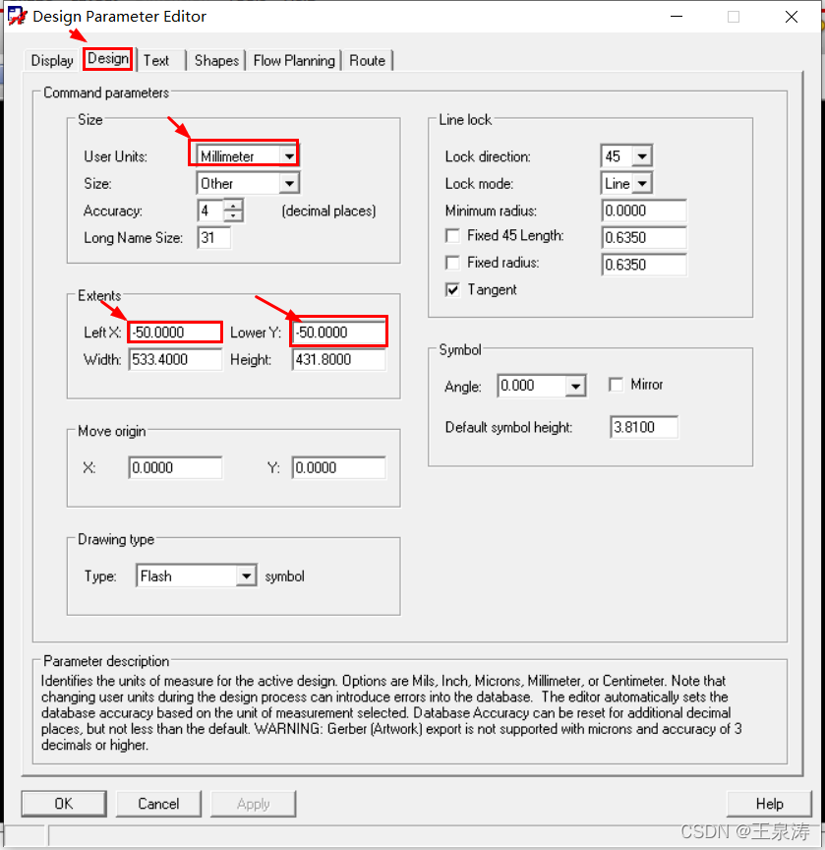This screenshot has height=850, width=825.
Task: Switch to the Display tab
Action: tap(52, 61)
